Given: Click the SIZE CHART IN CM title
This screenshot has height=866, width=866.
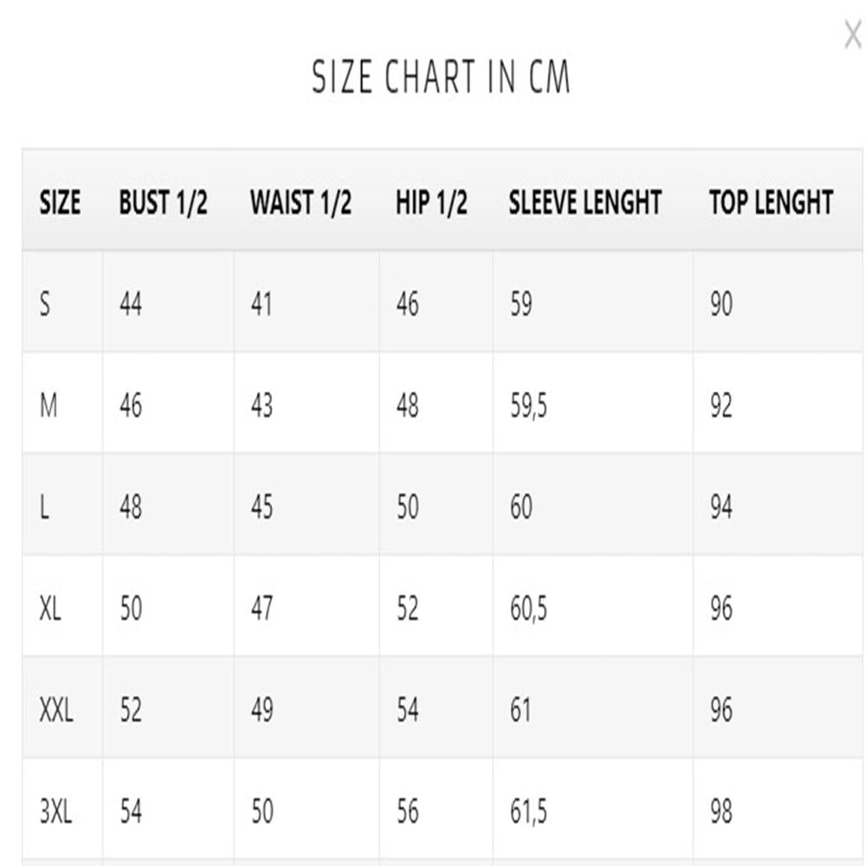Looking at the screenshot, I should coord(441,76).
